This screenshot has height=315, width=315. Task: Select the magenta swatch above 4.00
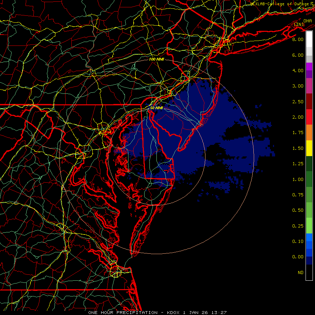coord(309,66)
